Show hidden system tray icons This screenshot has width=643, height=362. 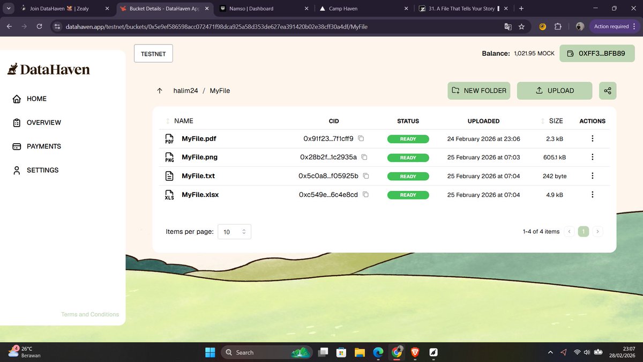(550, 352)
